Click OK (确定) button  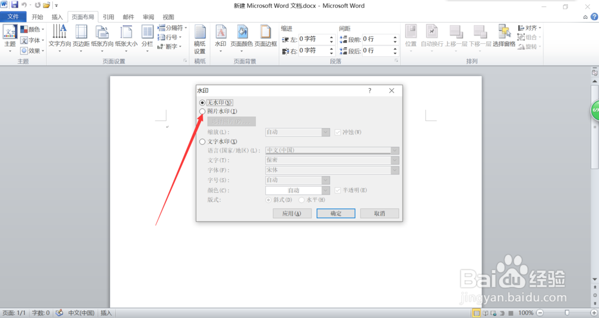click(x=336, y=213)
